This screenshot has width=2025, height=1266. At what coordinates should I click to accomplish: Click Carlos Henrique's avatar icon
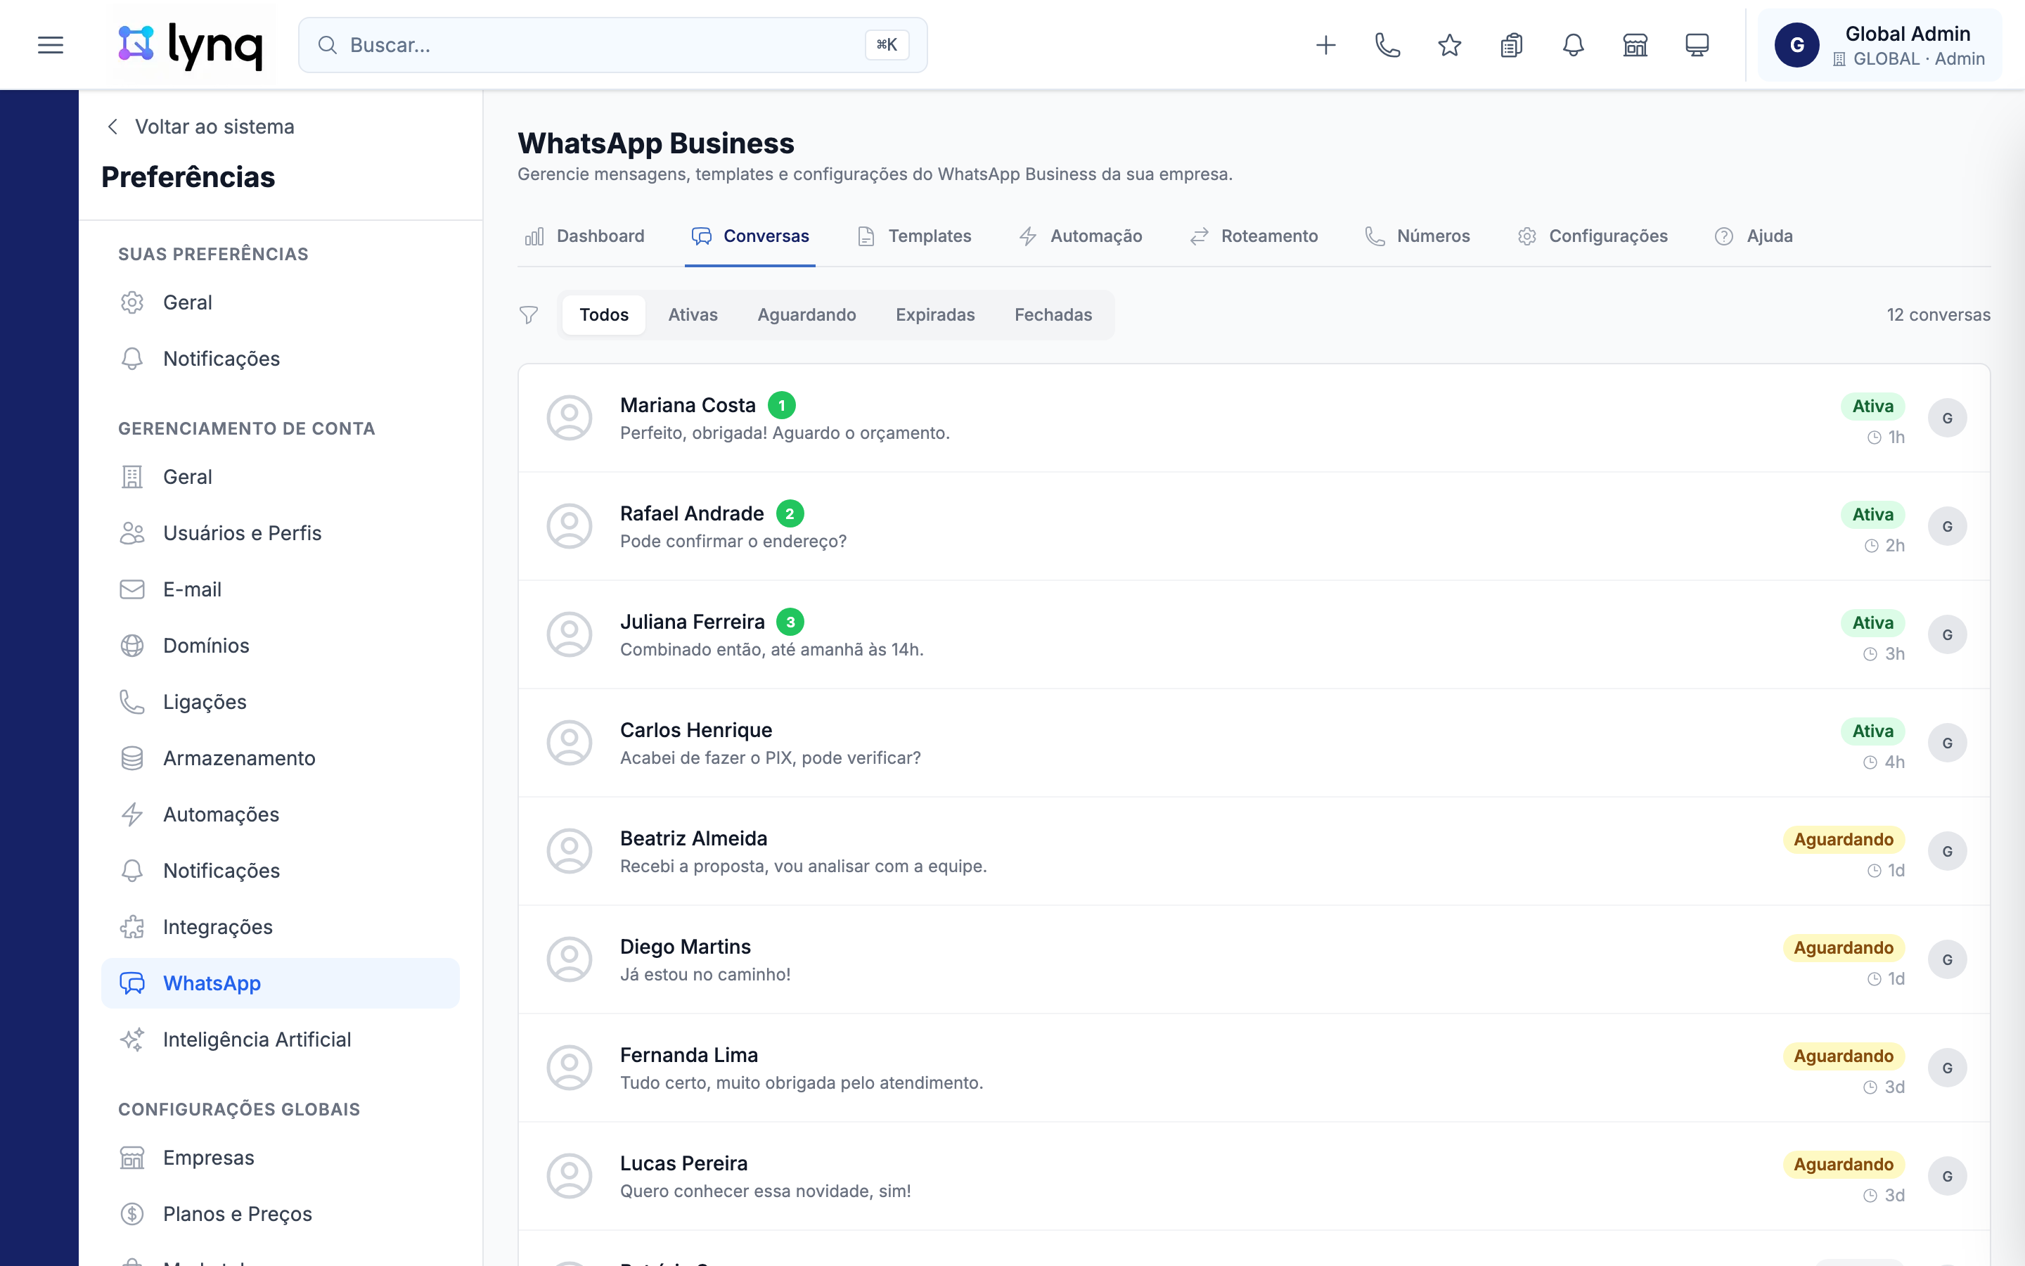click(x=570, y=743)
